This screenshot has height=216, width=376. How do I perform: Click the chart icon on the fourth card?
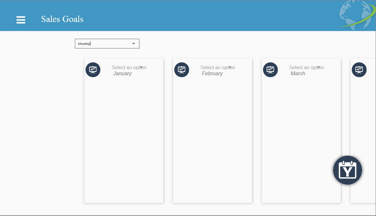pyautogui.click(x=359, y=70)
